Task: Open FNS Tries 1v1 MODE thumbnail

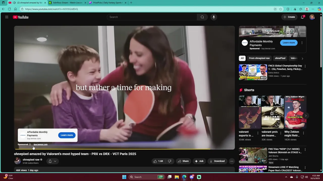Action: click(x=253, y=155)
